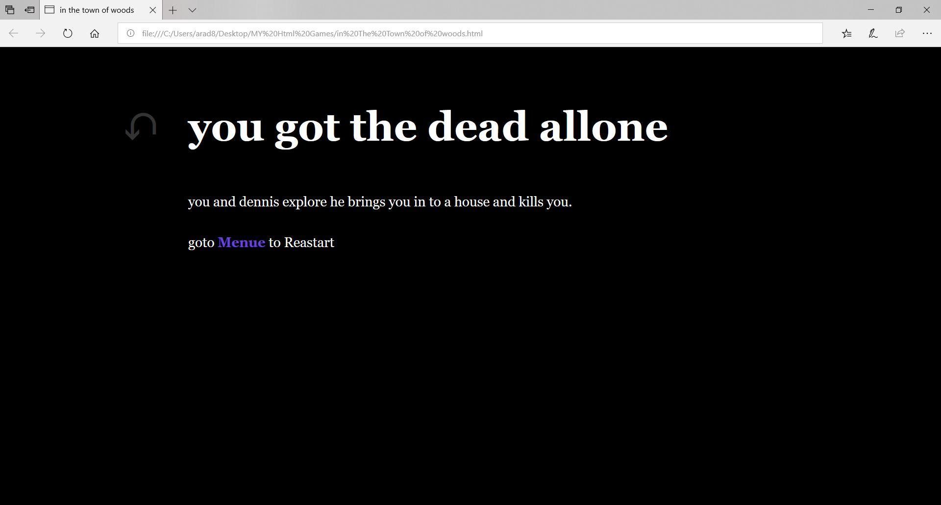Open a new browser tab
The width and height of the screenshot is (941, 505).
(x=173, y=10)
